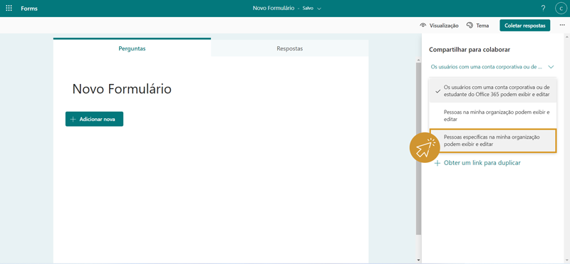Switch to the Perguntas tab

tap(132, 48)
